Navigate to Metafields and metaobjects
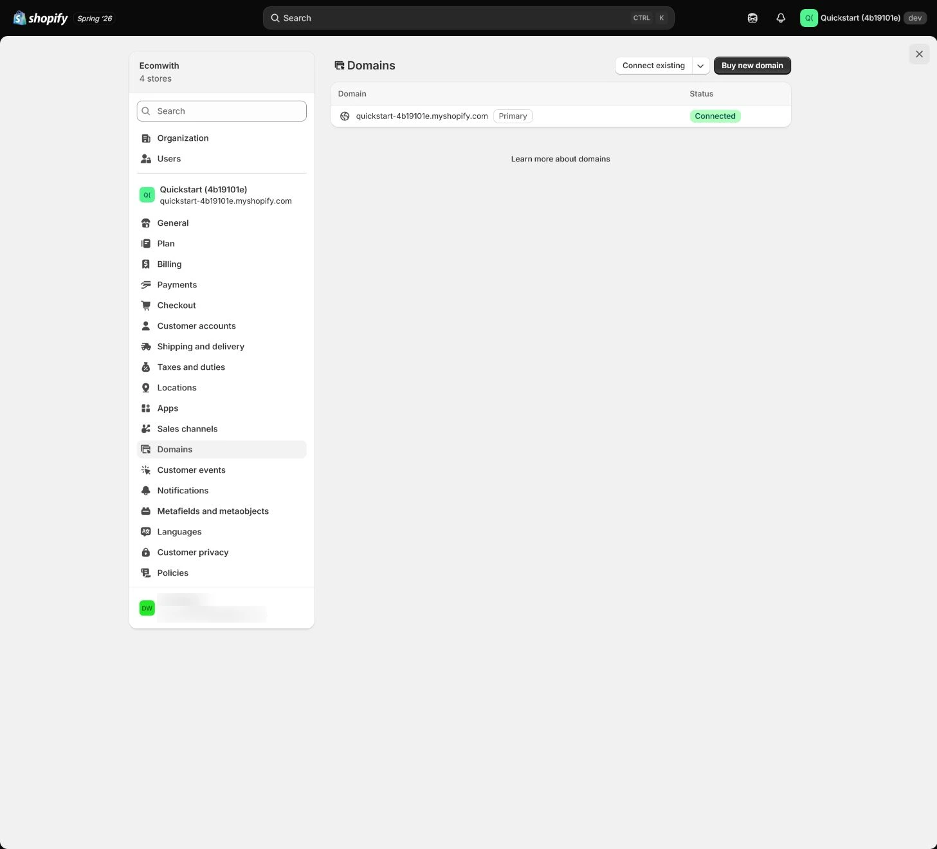 222,511
